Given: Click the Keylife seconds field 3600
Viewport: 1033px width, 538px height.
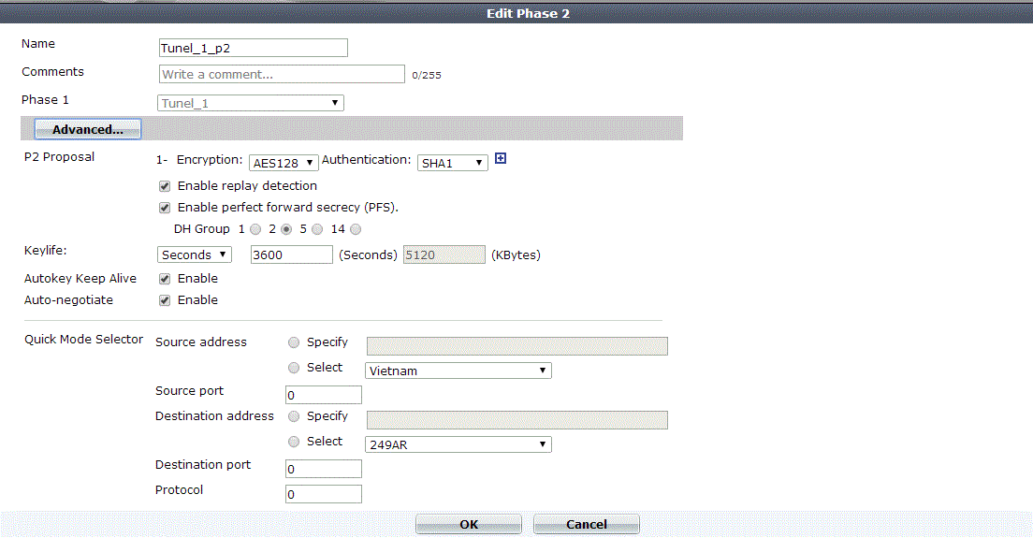Looking at the screenshot, I should (292, 254).
